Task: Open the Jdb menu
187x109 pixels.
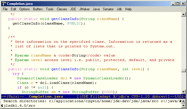Action: click(119, 9)
